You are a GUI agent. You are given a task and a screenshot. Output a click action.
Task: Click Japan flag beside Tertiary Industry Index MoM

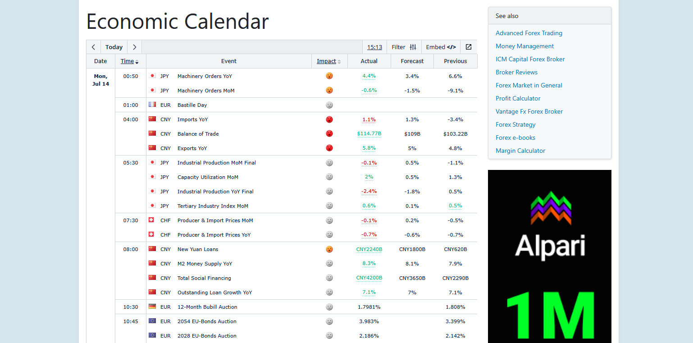pos(152,206)
